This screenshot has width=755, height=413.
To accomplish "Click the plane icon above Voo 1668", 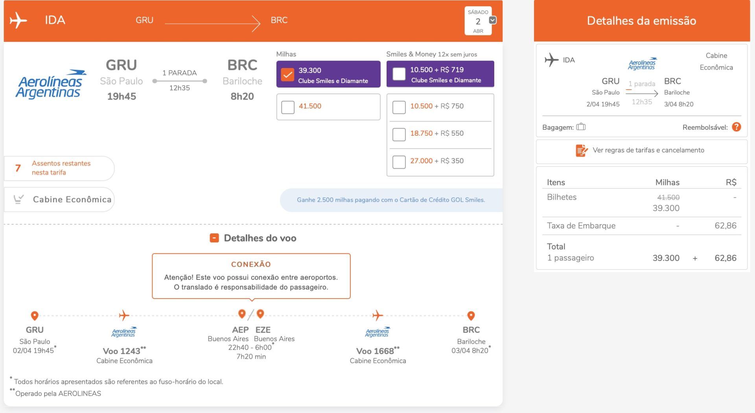I will pyautogui.click(x=377, y=315).
